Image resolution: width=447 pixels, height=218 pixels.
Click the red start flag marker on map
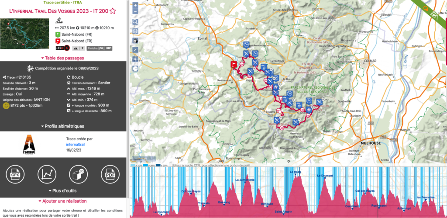pyautogui.click(x=234, y=64)
